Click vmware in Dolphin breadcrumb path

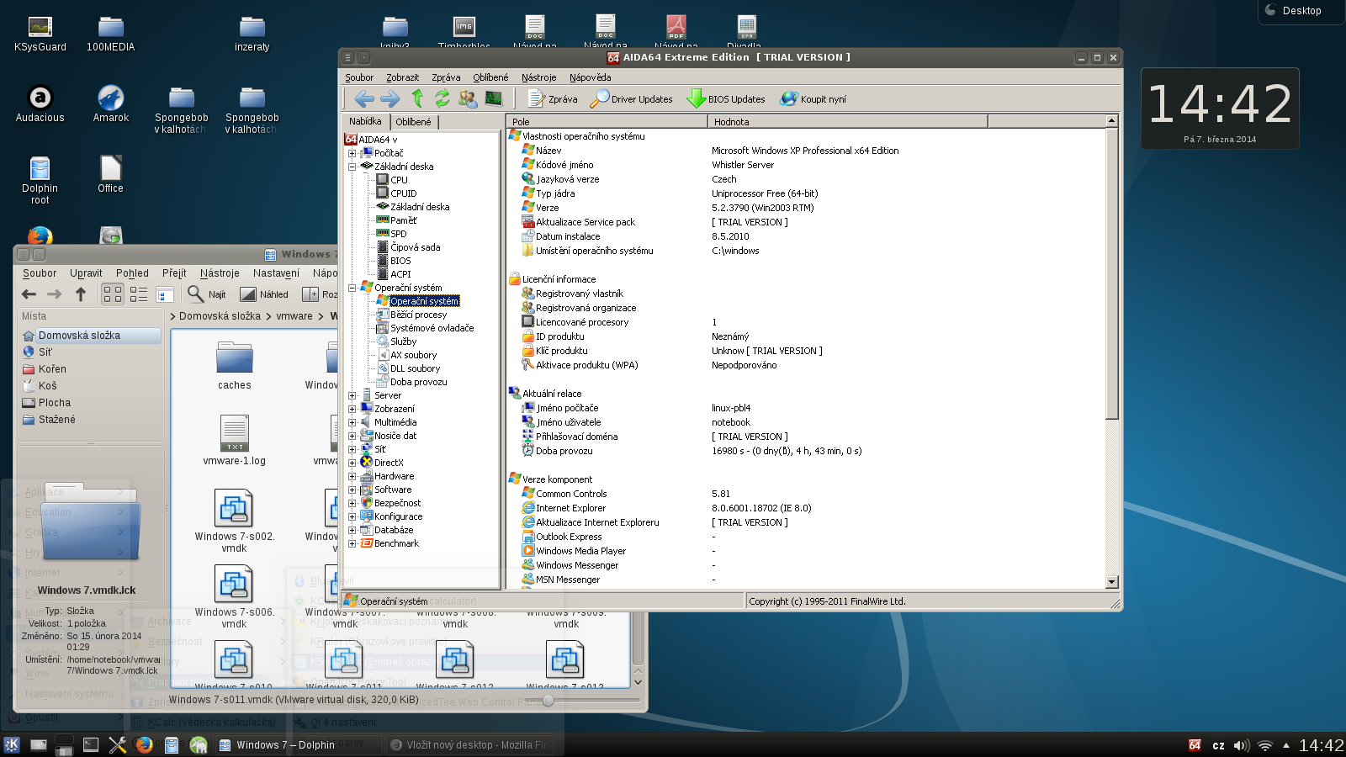point(294,316)
